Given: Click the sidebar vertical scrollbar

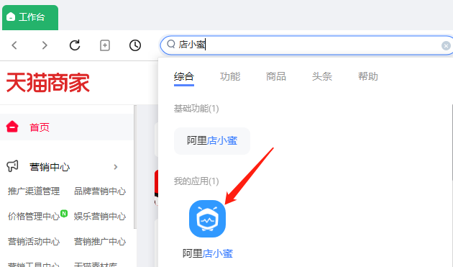Looking at the screenshot, I should 135,167.
